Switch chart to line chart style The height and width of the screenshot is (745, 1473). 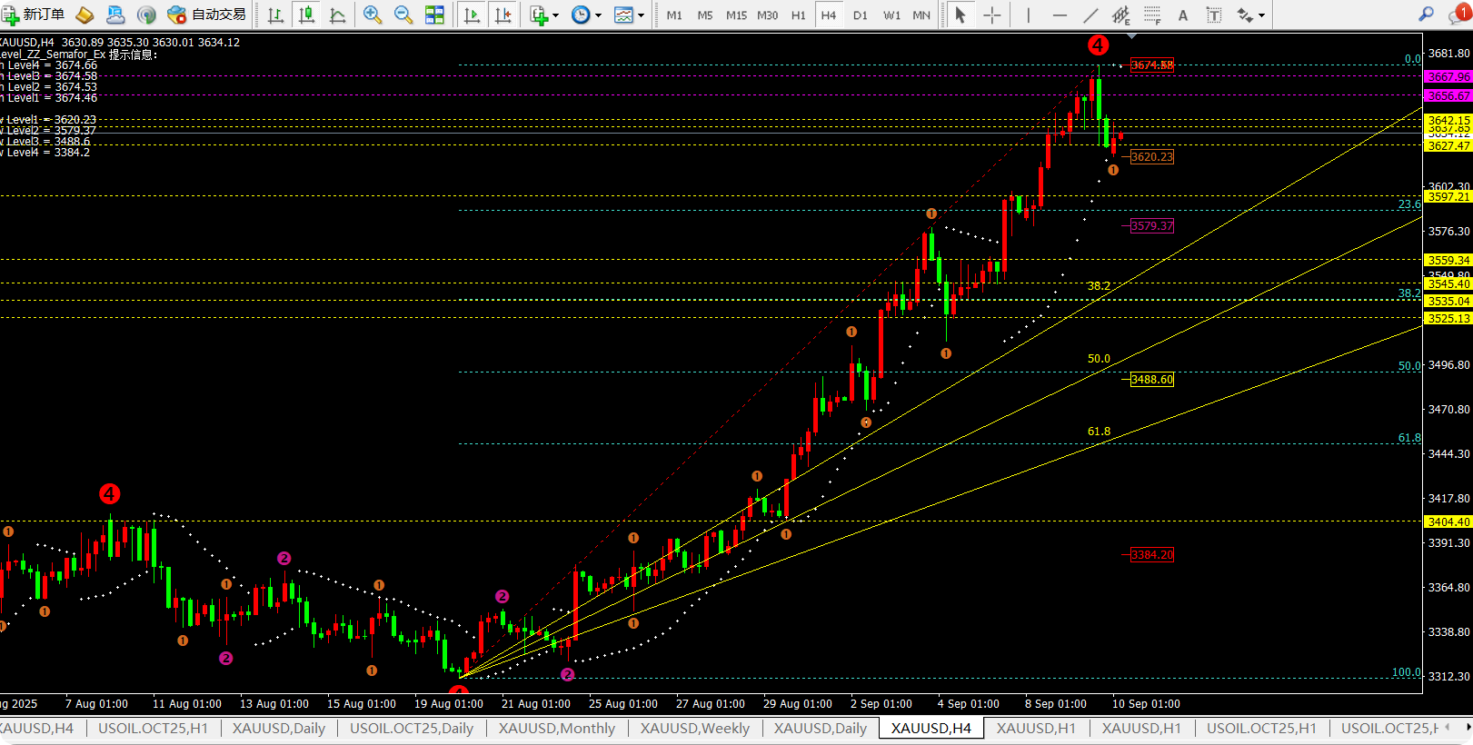click(338, 15)
